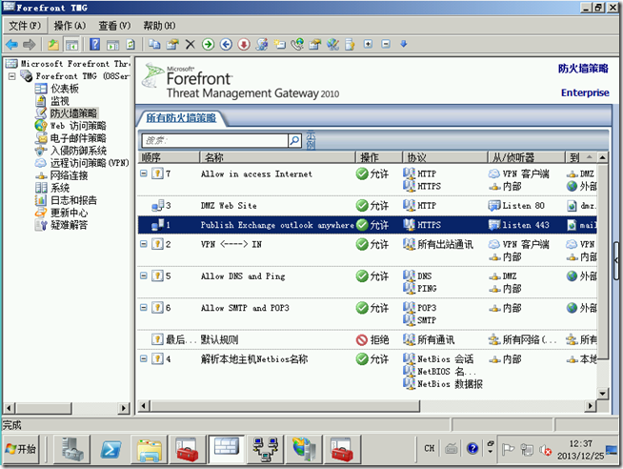The width and height of the screenshot is (623, 469).
Task: Open the 操作(A) menu
Action: [x=70, y=26]
